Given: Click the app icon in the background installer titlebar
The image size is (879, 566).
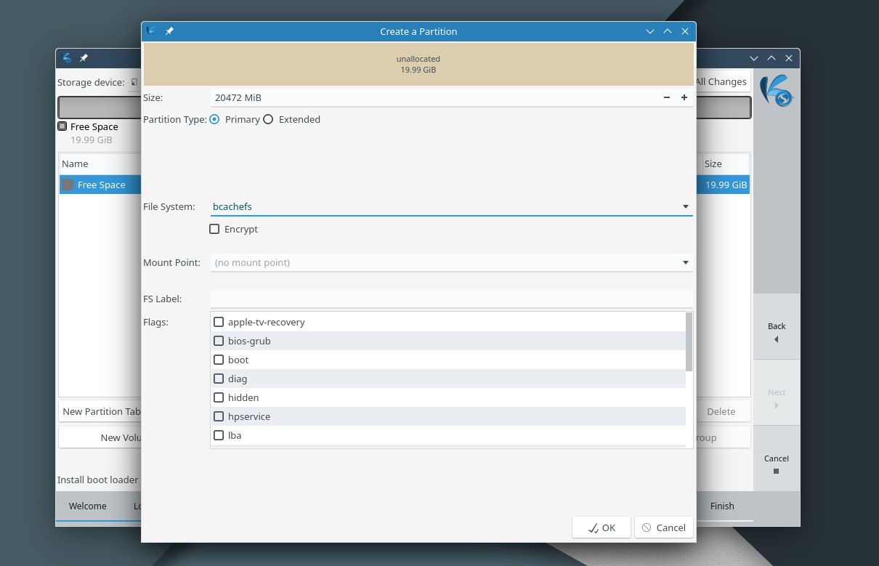Looking at the screenshot, I should tap(67, 58).
